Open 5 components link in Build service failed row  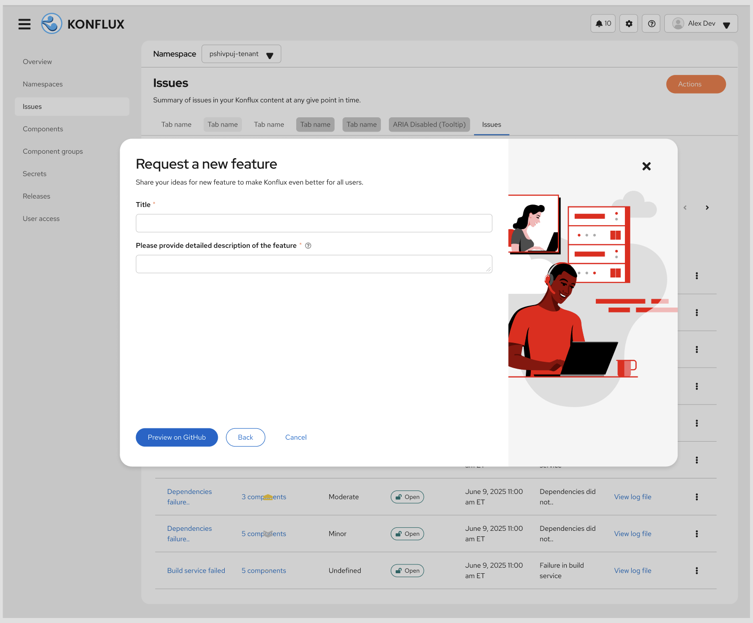tap(264, 571)
